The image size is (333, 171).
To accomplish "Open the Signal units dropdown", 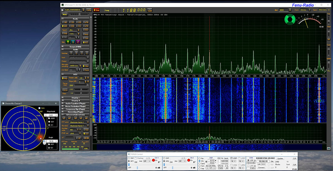I will pos(79,30).
